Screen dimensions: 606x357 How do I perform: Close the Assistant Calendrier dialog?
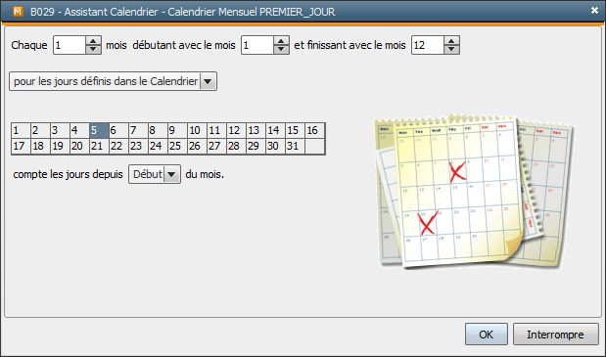(x=594, y=11)
